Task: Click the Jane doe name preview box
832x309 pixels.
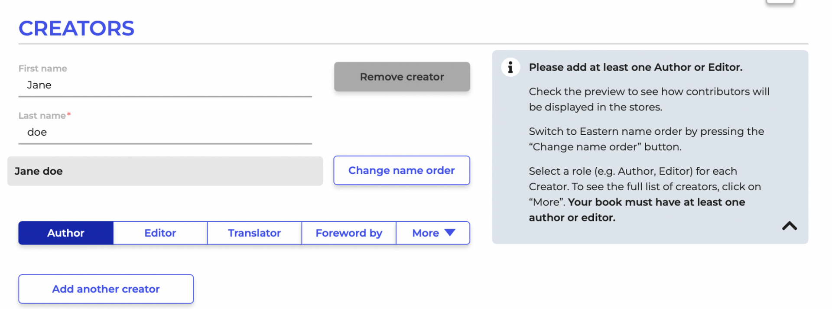Action: [166, 171]
